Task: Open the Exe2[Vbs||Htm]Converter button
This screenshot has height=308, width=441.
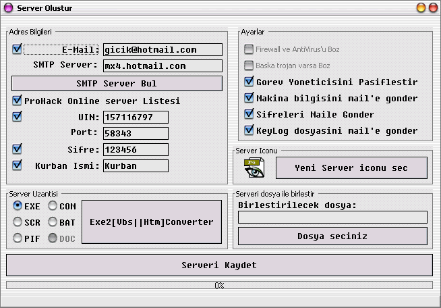Action: tap(151, 222)
